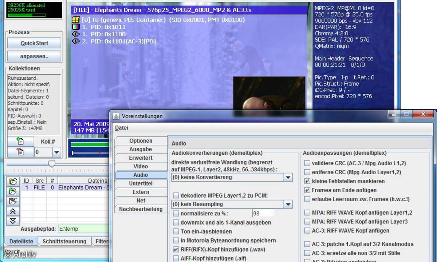Move the file up with the double up-arrow icon

pos(13,211)
